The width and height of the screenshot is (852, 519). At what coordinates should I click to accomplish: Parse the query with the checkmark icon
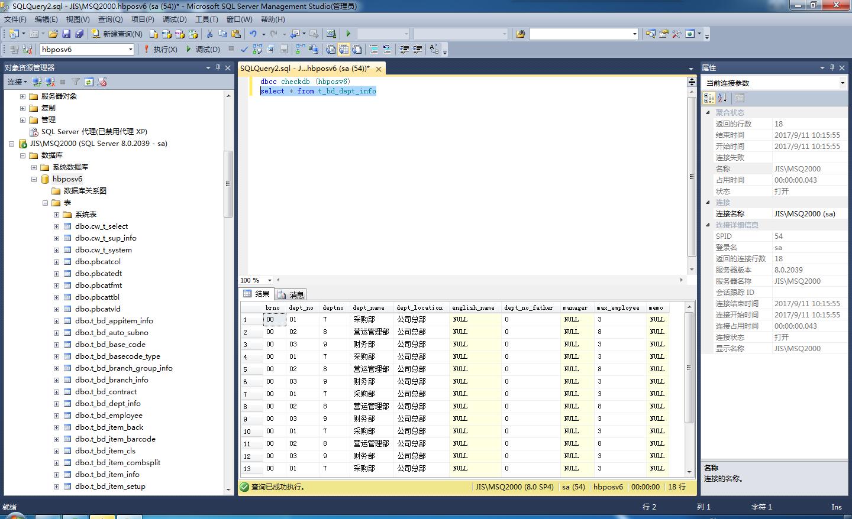pyautogui.click(x=244, y=49)
